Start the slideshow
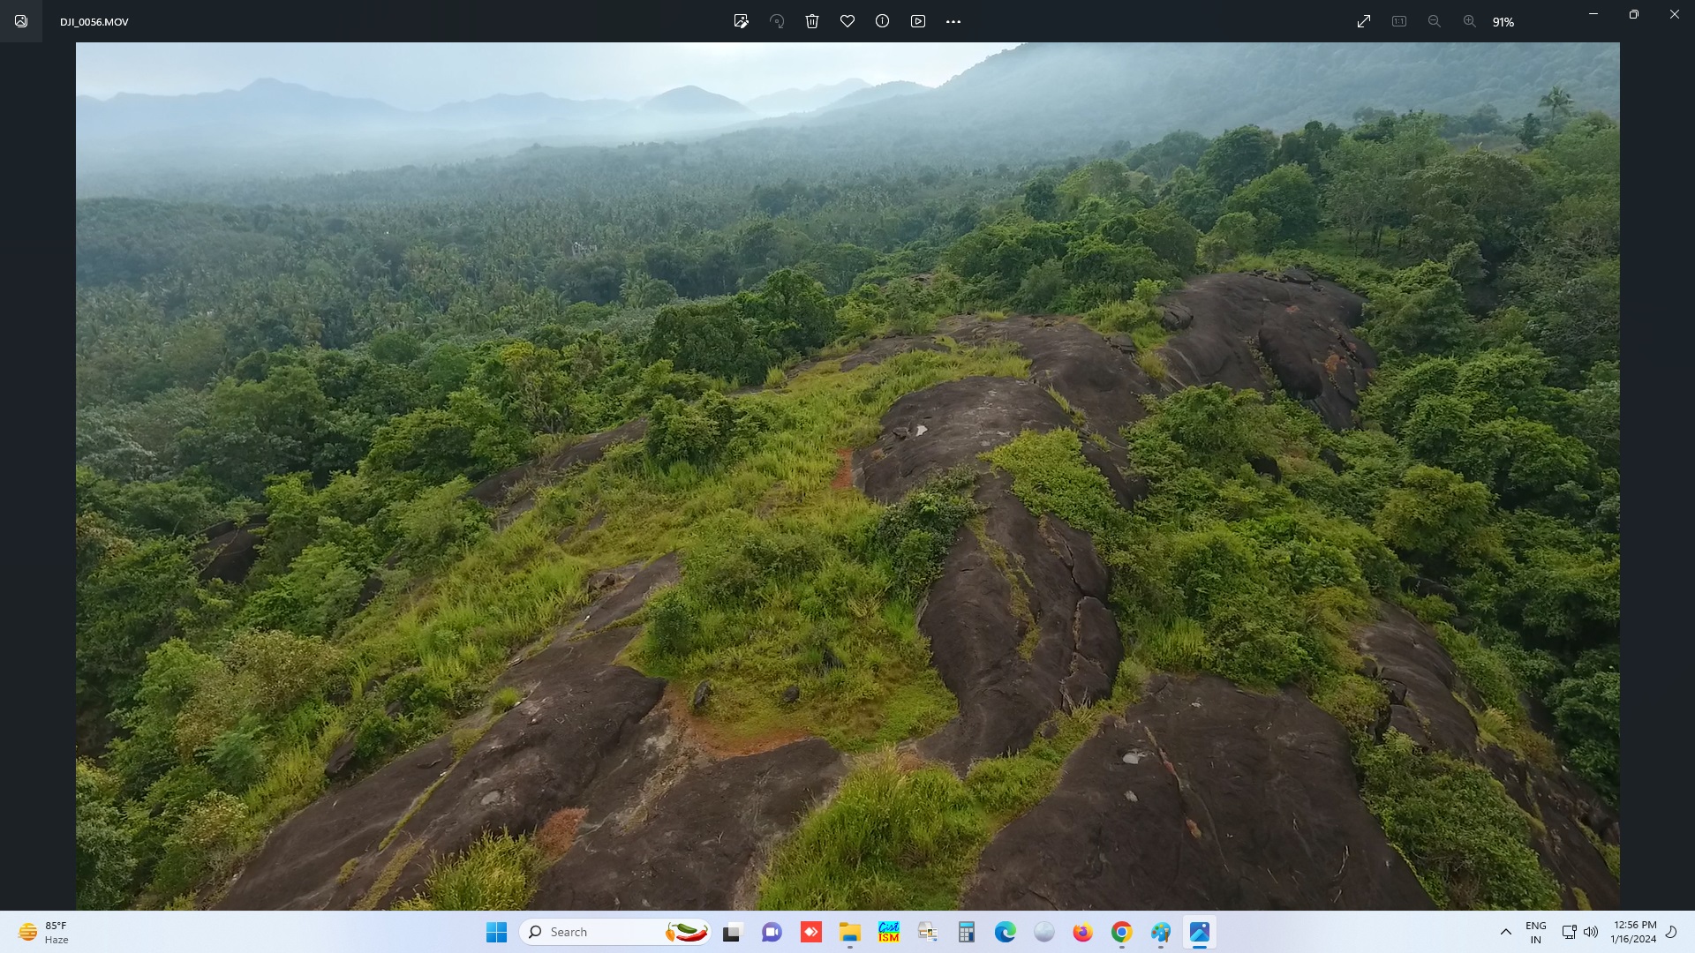Viewport: 1695px width, 953px height. 918,21
